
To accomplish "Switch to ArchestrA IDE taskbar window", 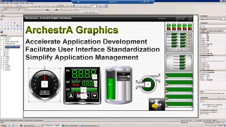I will pos(32,126).
